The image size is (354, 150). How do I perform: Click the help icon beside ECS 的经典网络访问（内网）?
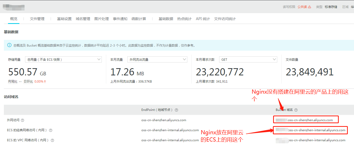click(51, 130)
